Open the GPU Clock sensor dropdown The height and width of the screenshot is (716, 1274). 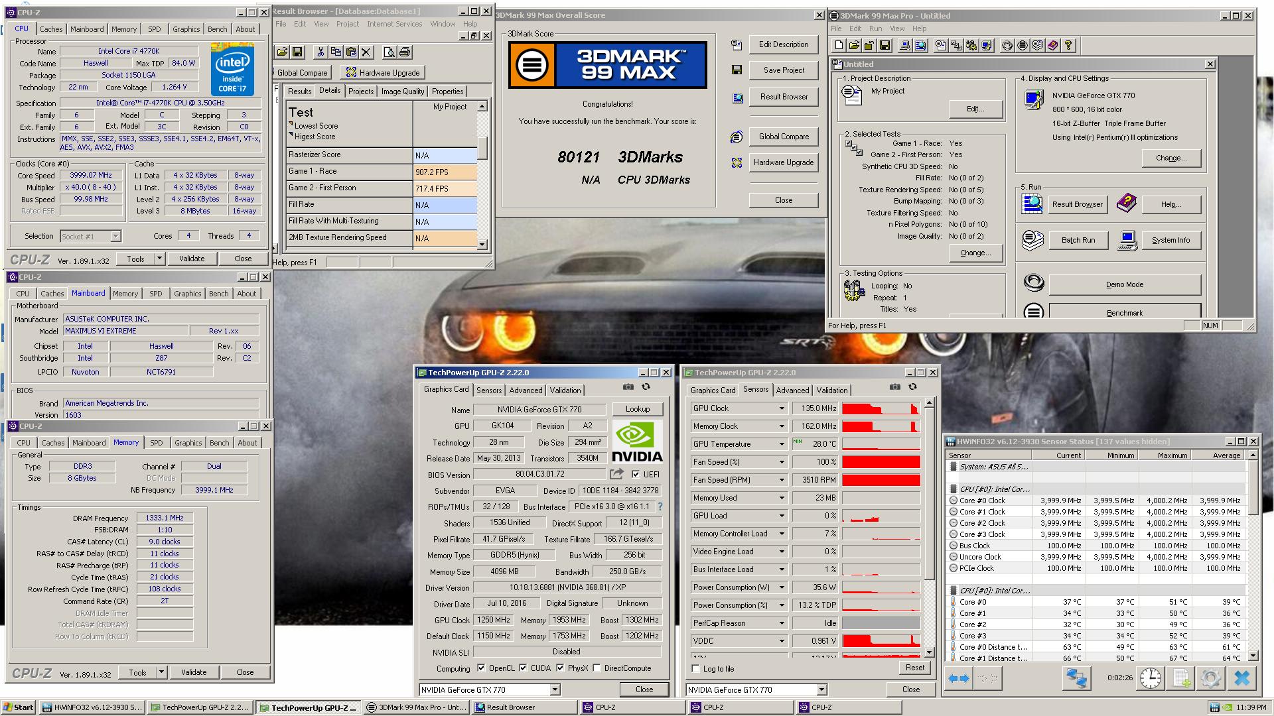coord(781,408)
